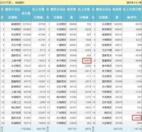This screenshot has width=142, height=132.
Task: Select 中辉期货 company name
Action: point(107,40)
